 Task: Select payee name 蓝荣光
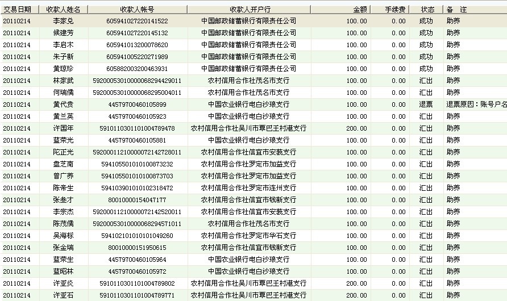(x=64, y=140)
